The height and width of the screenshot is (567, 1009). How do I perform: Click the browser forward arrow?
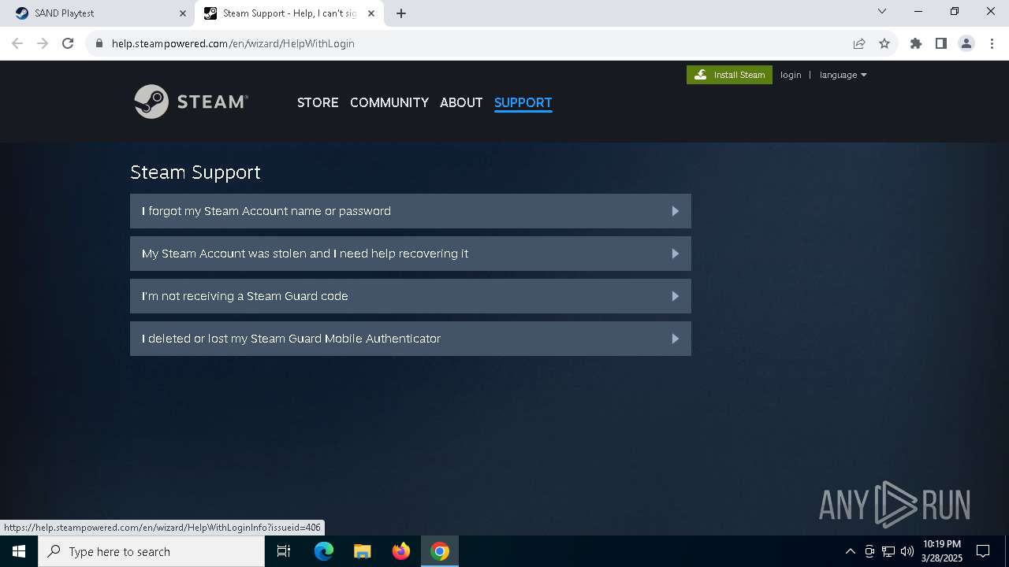(x=43, y=43)
